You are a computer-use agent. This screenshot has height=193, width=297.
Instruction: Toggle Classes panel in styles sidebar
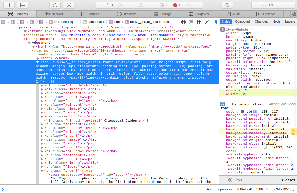coord(288,180)
